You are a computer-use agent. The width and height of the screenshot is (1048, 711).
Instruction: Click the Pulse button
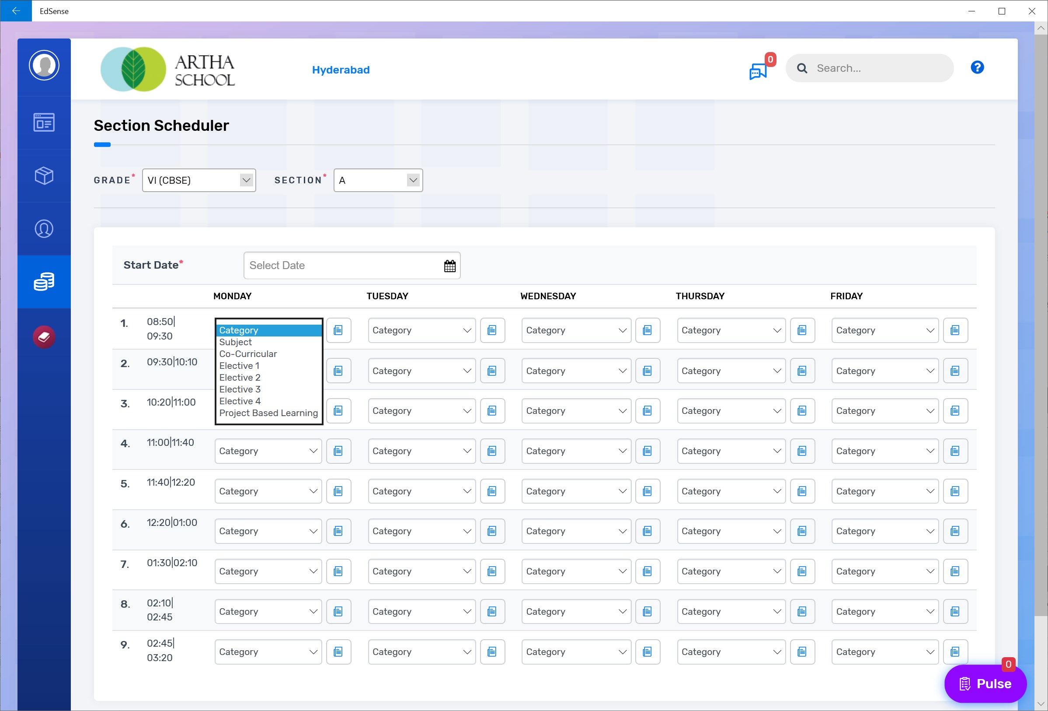pyautogui.click(x=985, y=683)
